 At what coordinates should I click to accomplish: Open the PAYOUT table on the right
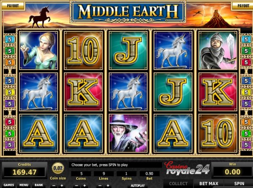click(242, 5)
